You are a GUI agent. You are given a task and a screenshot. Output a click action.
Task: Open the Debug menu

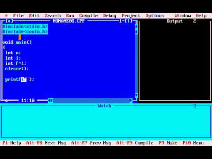pos(110,15)
